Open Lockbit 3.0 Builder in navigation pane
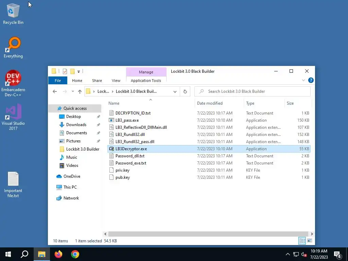This screenshot has width=348, height=261. point(83,149)
